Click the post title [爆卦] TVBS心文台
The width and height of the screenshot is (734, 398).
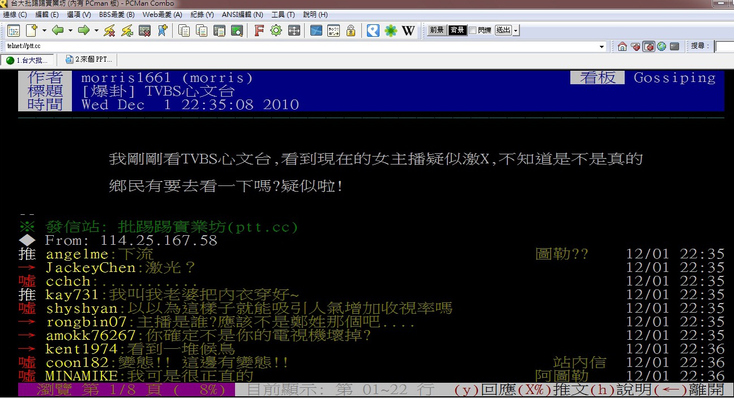158,91
